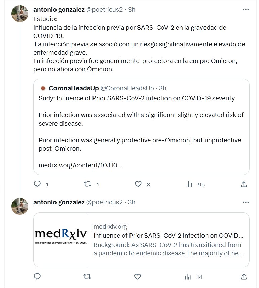Retweet the medRxiv link tweet
This screenshot has width=259, height=288.
pyautogui.click(x=87, y=277)
